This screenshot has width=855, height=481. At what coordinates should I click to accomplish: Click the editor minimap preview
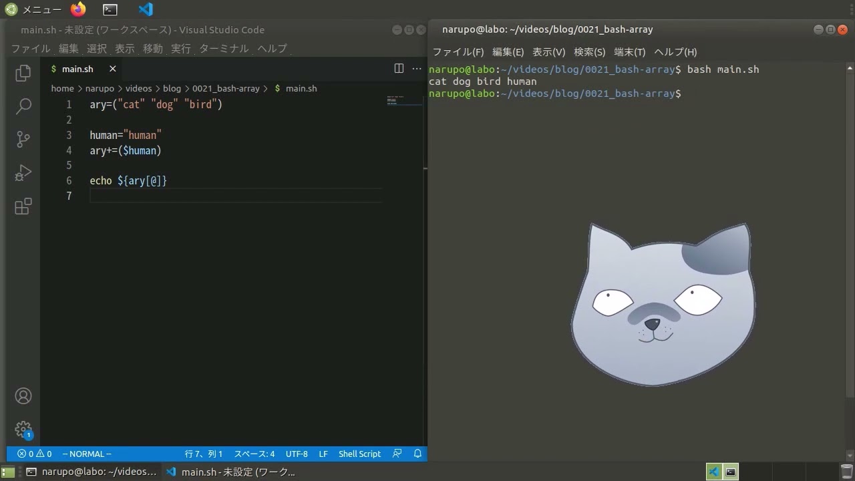[404, 100]
